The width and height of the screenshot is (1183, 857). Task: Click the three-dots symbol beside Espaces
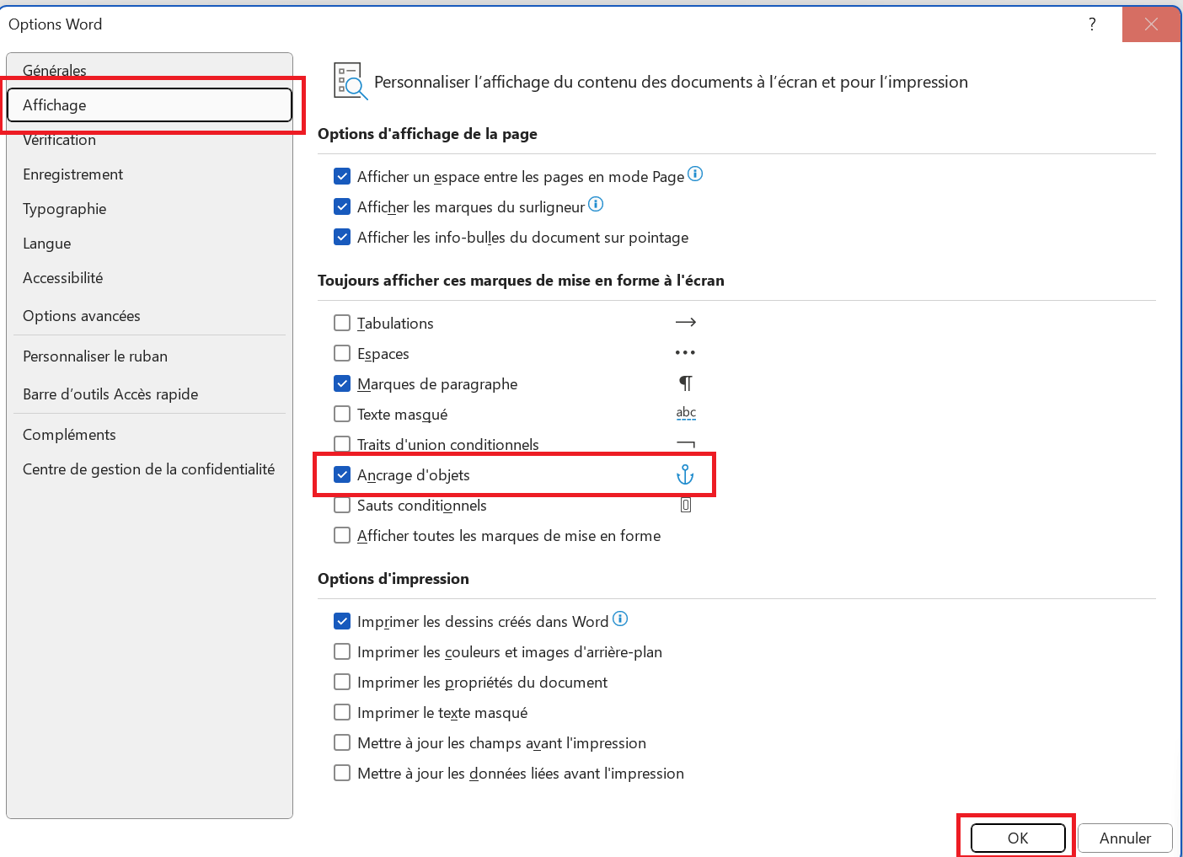[x=686, y=353]
